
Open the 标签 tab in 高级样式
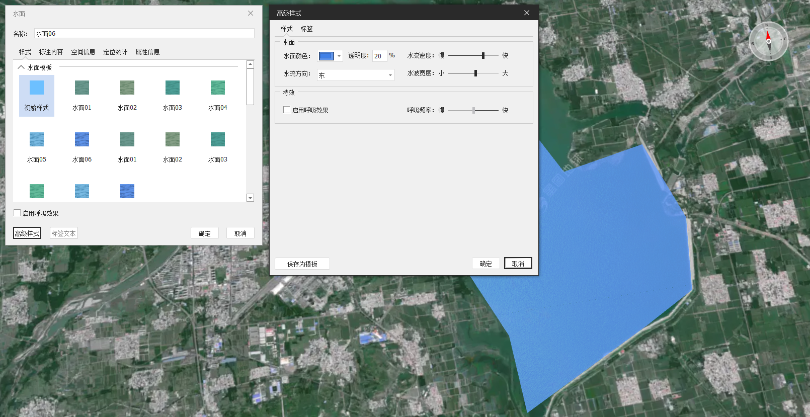click(x=306, y=29)
